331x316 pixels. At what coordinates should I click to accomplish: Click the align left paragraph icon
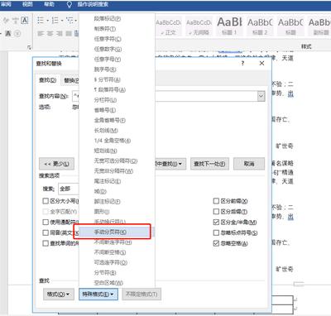[x=41, y=34]
